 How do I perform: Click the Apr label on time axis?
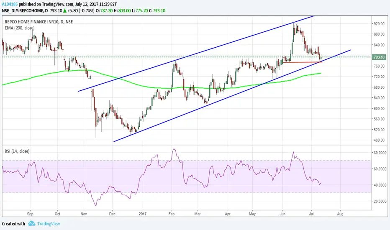coord(228,214)
